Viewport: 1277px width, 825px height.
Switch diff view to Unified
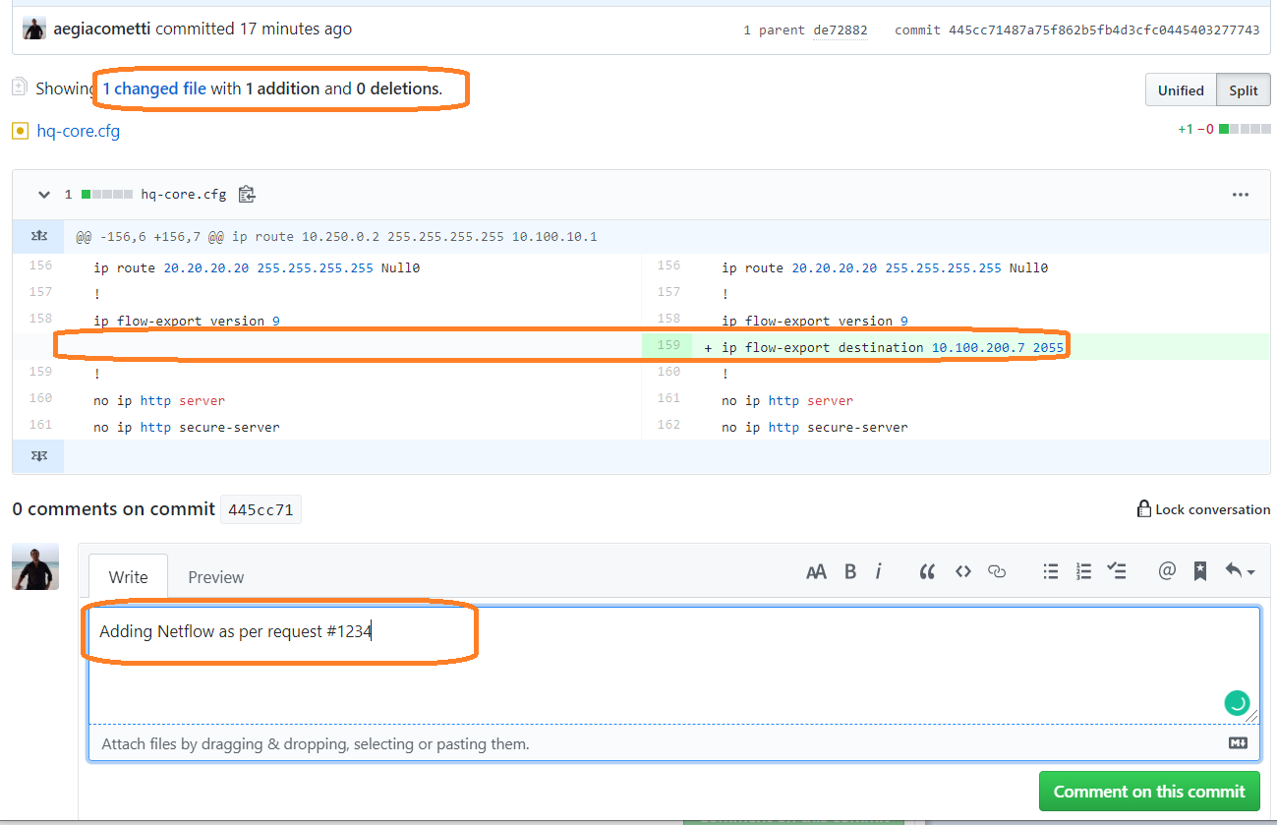(1181, 89)
